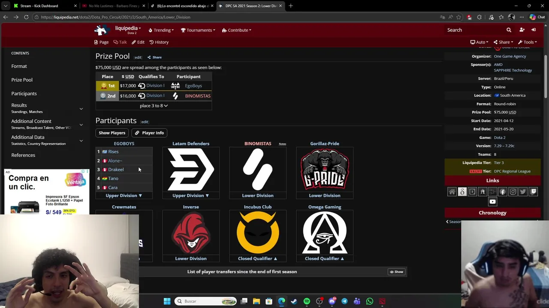Show the player transfers list

tap(396, 272)
